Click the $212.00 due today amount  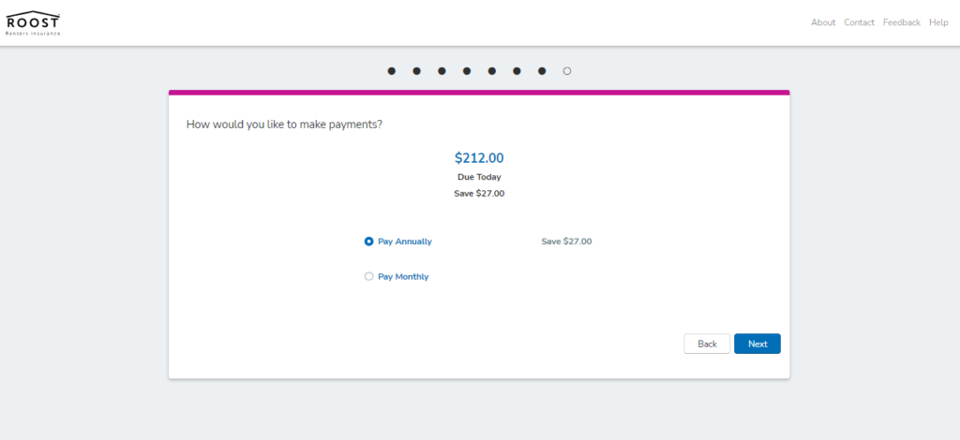pyautogui.click(x=479, y=158)
